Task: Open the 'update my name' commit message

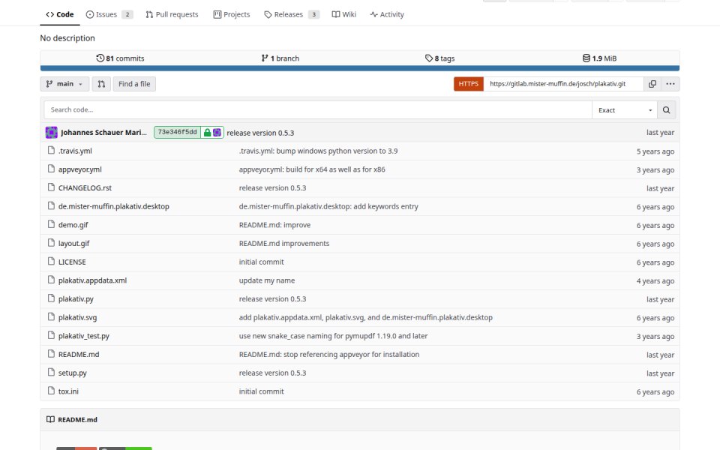Action: click(267, 280)
